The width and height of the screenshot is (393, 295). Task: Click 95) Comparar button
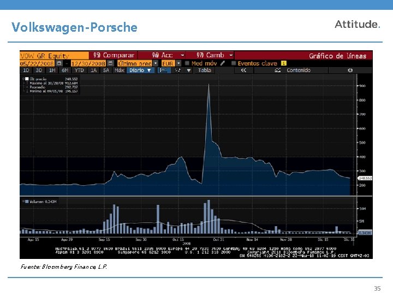point(114,55)
